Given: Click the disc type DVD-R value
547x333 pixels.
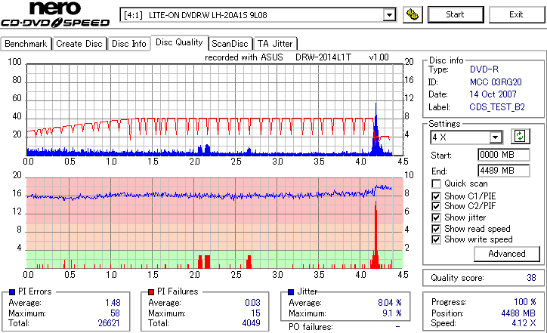Looking at the screenshot, I should tap(484, 69).
